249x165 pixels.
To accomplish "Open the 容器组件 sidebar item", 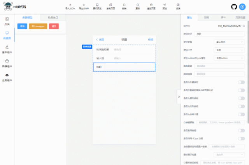I will coord(7,63).
